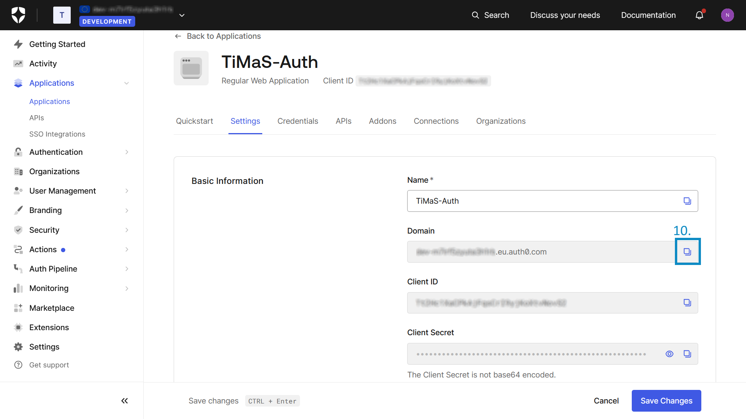This screenshot has height=419, width=746.
Task: Collapse the Applications sidebar section
Action: [127, 83]
